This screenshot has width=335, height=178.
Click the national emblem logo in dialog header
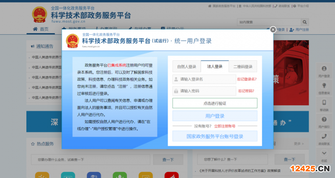[x=72, y=41]
